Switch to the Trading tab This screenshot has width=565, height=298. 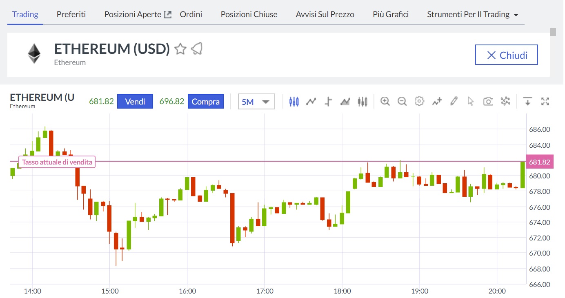click(x=25, y=14)
